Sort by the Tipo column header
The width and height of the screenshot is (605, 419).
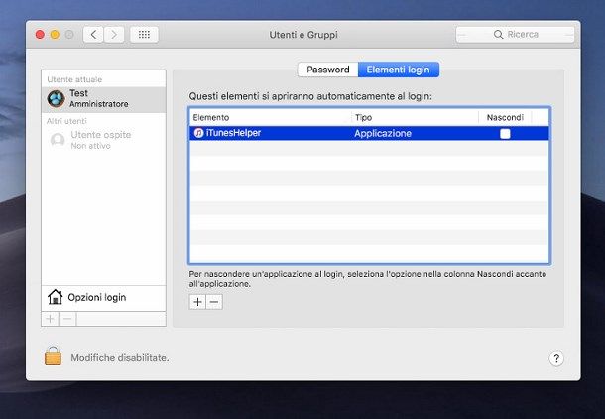point(415,117)
